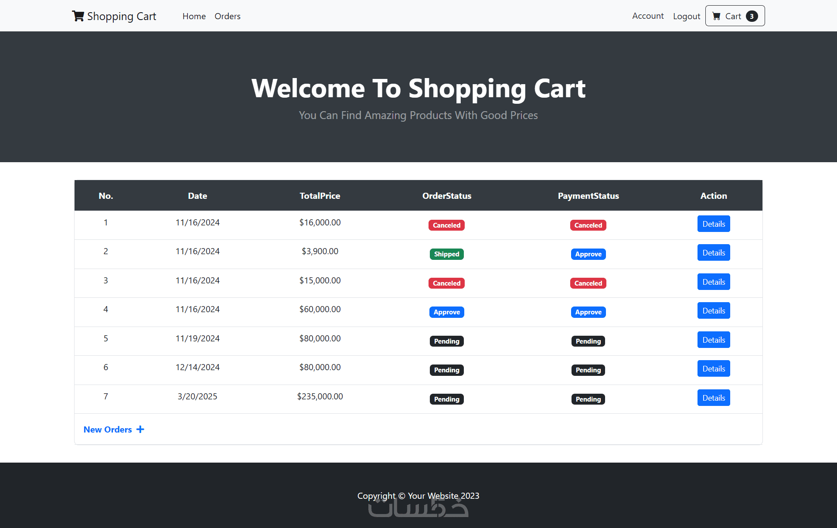Screen dimensions: 837x528
Task: View Details for the $235,000.00 order
Action: [713, 398]
